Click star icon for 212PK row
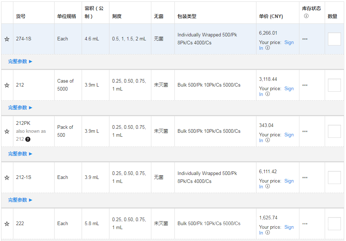 click(x=7, y=131)
